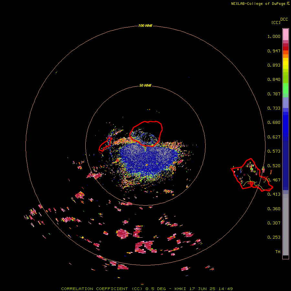Click the DCC product label

pos(284,19)
